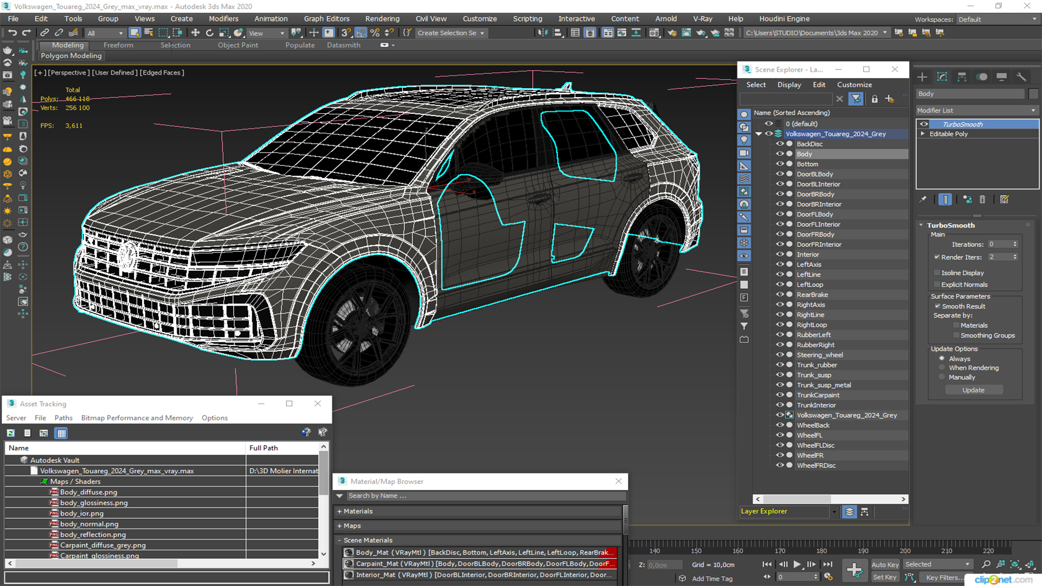Switch to the Utilities wrench panel tab

pyautogui.click(x=1021, y=77)
